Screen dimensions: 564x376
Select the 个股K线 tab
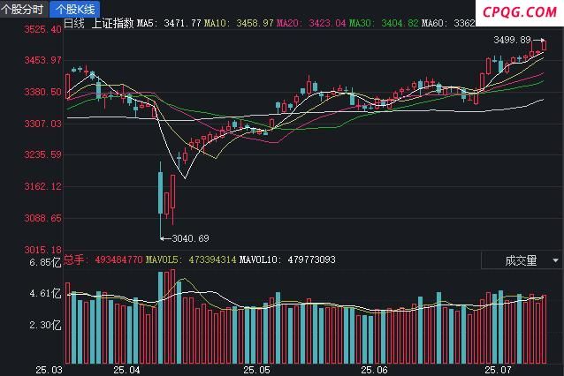click(x=75, y=9)
